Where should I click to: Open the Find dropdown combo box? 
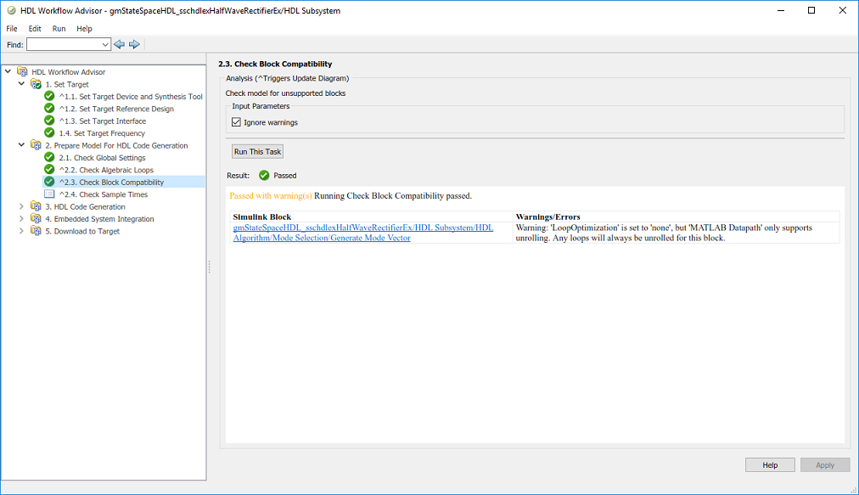(x=105, y=44)
